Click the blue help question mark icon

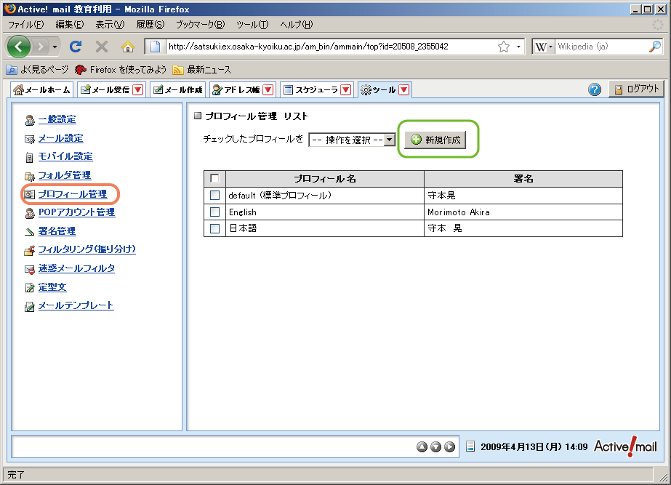pyautogui.click(x=595, y=89)
